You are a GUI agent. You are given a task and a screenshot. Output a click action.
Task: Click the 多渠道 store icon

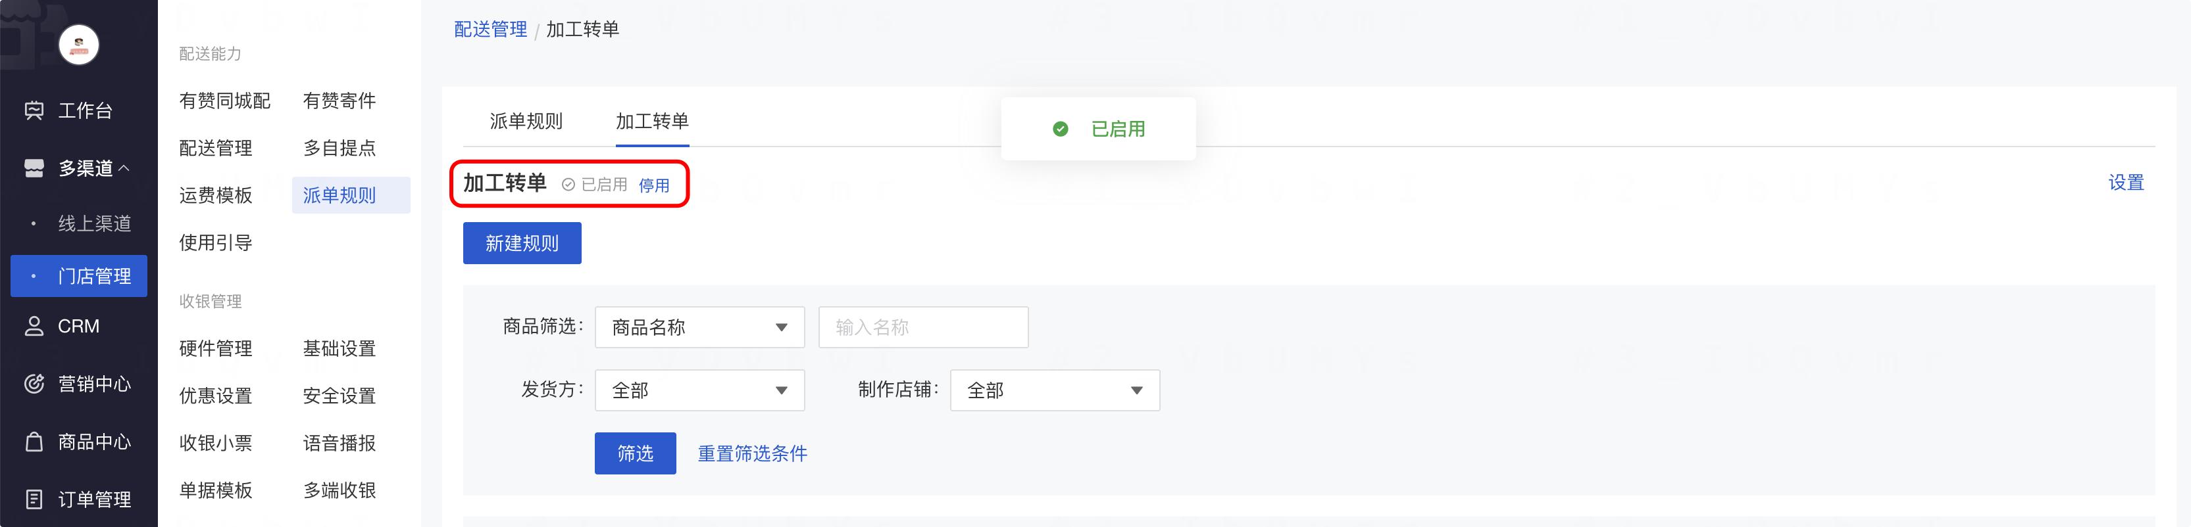pyautogui.click(x=34, y=168)
